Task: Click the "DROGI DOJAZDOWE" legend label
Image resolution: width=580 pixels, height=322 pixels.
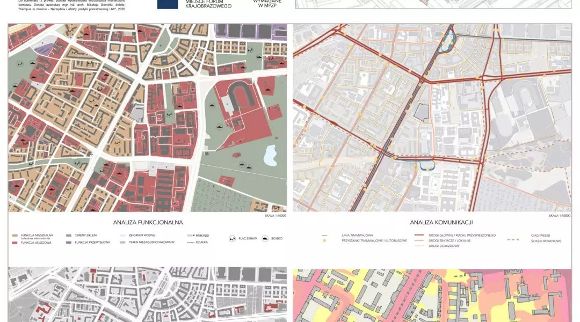Action: pos(444,246)
